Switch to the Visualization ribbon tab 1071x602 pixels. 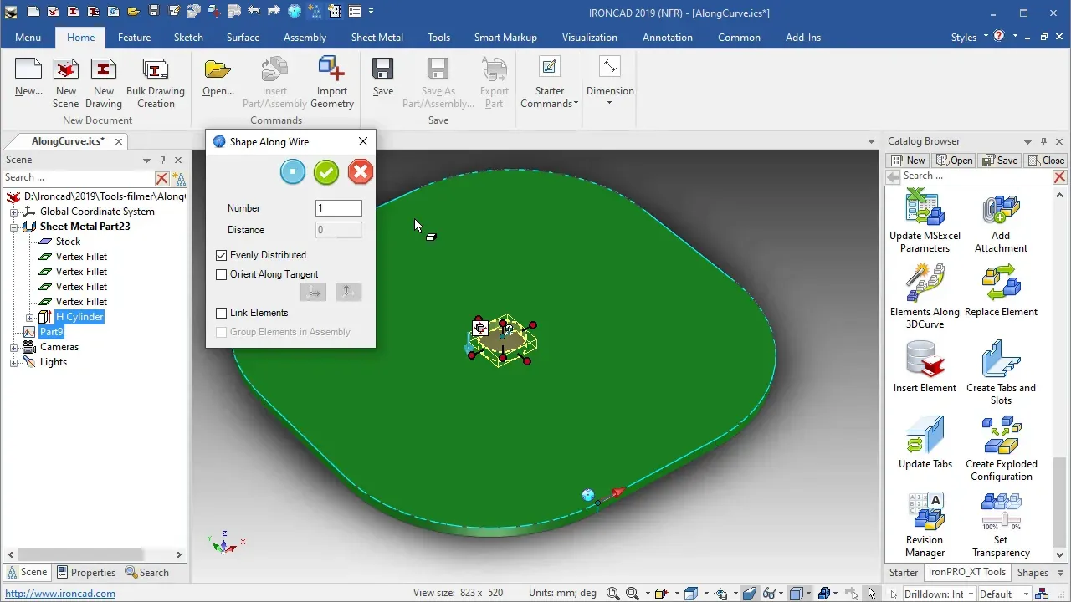(x=589, y=38)
